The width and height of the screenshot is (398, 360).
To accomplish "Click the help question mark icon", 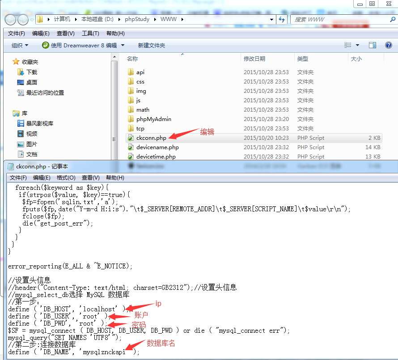I will (x=389, y=45).
